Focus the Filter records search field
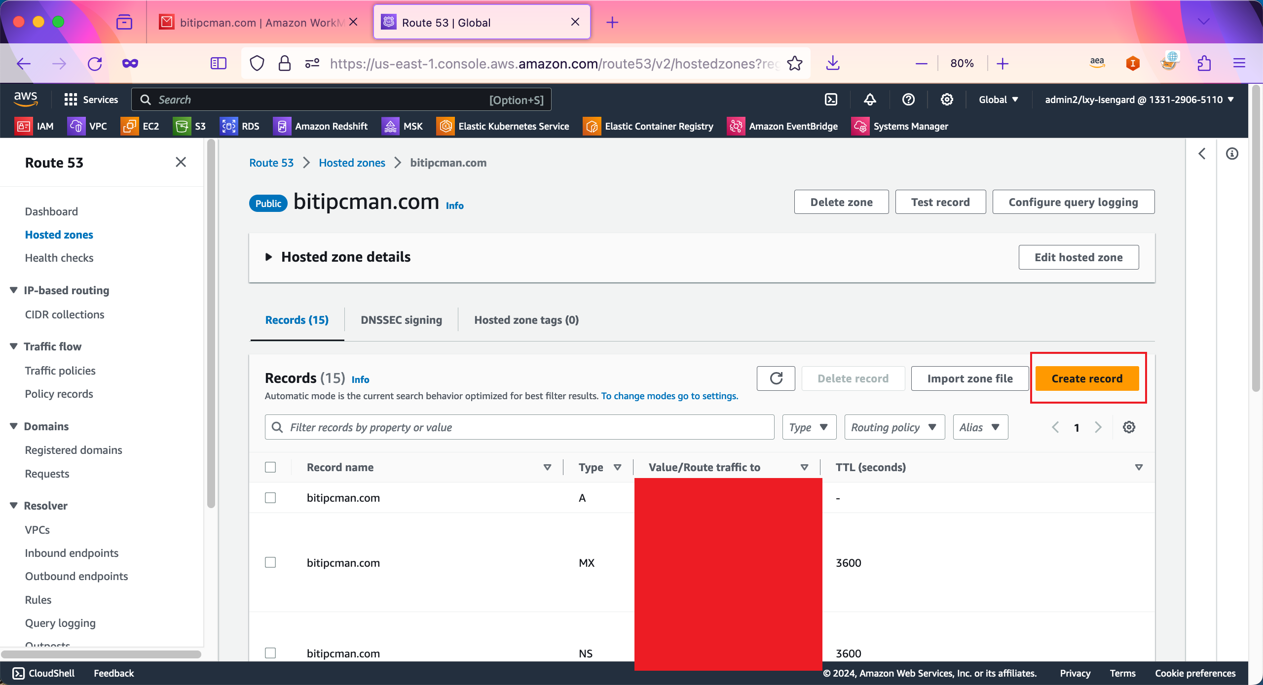This screenshot has width=1263, height=685. [520, 427]
